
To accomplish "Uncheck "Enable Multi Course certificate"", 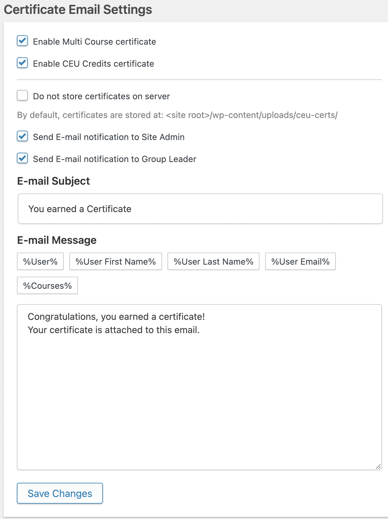I will [x=22, y=41].
